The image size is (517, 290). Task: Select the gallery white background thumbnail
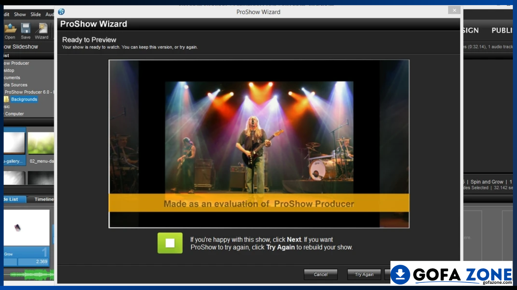point(15,146)
